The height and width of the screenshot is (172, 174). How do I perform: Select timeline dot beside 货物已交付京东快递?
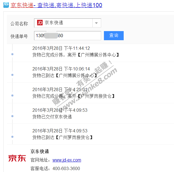[x=12, y=116]
